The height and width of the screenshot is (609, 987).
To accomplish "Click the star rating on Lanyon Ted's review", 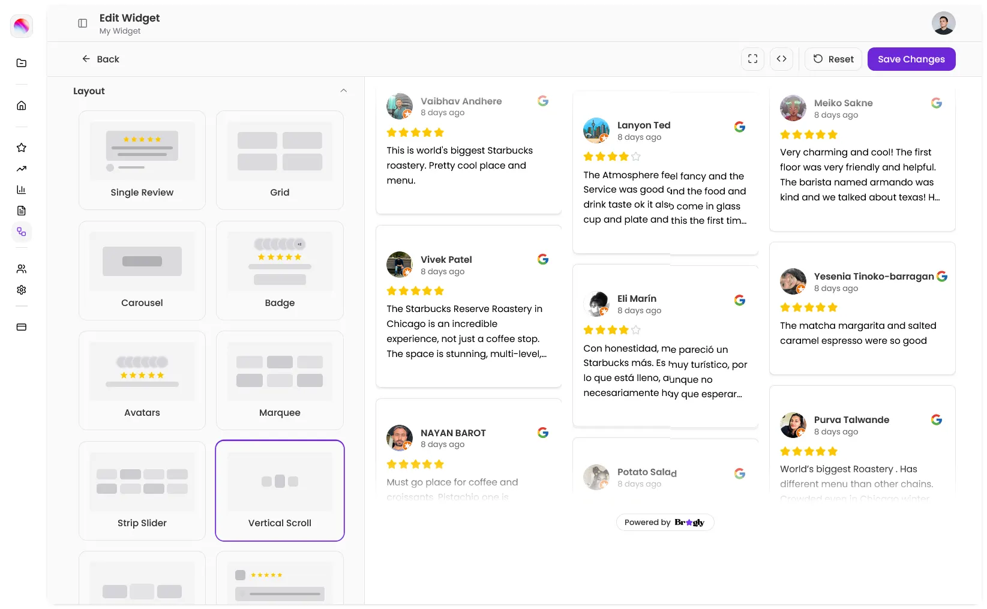I will tap(612, 157).
